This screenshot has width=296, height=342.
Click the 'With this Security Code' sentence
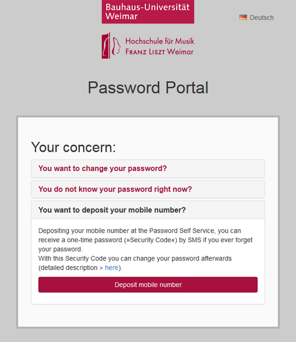[x=135, y=263]
